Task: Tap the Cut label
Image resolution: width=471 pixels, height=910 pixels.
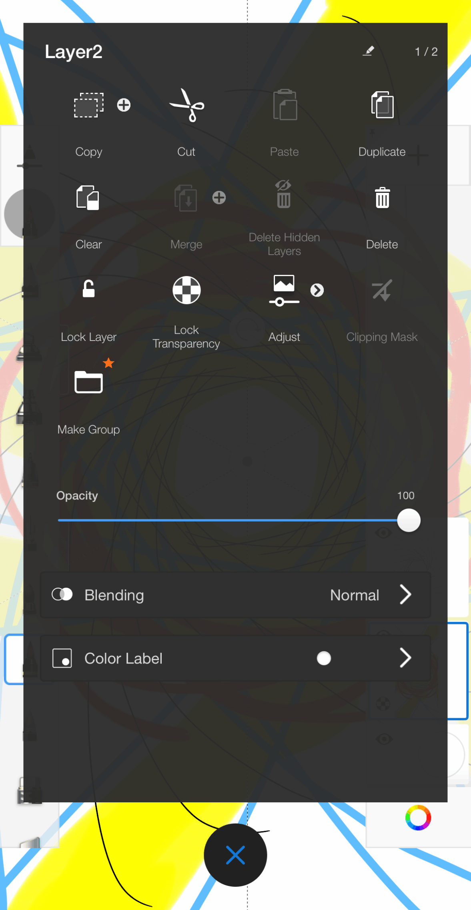Action: 186,152
